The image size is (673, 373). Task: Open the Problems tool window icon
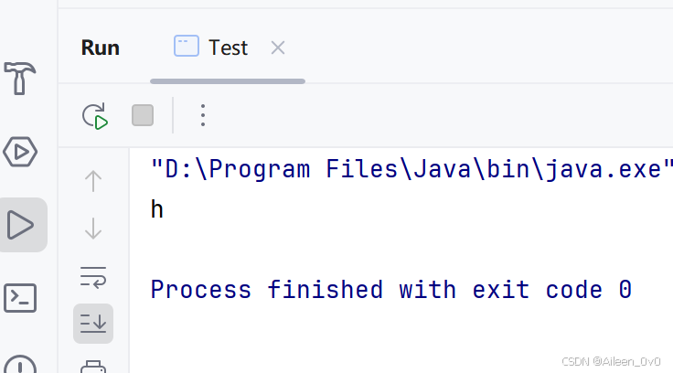tap(20, 365)
